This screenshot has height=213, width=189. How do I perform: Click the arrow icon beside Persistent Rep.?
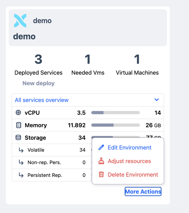(21, 175)
